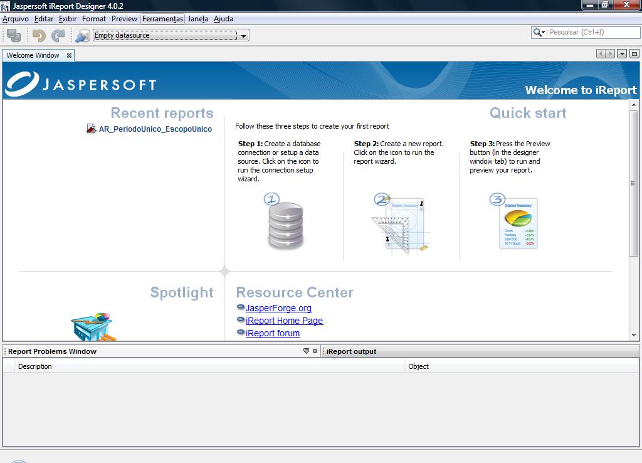
Task: Open the Editar menu
Action: click(44, 19)
